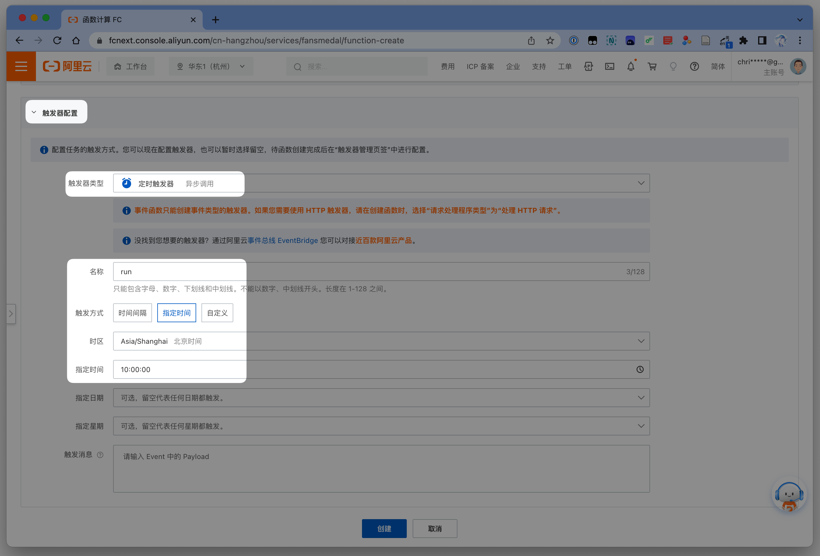820x556 pixels.
Task: Open the ICP 备案 menu item
Action: pyautogui.click(x=480, y=66)
